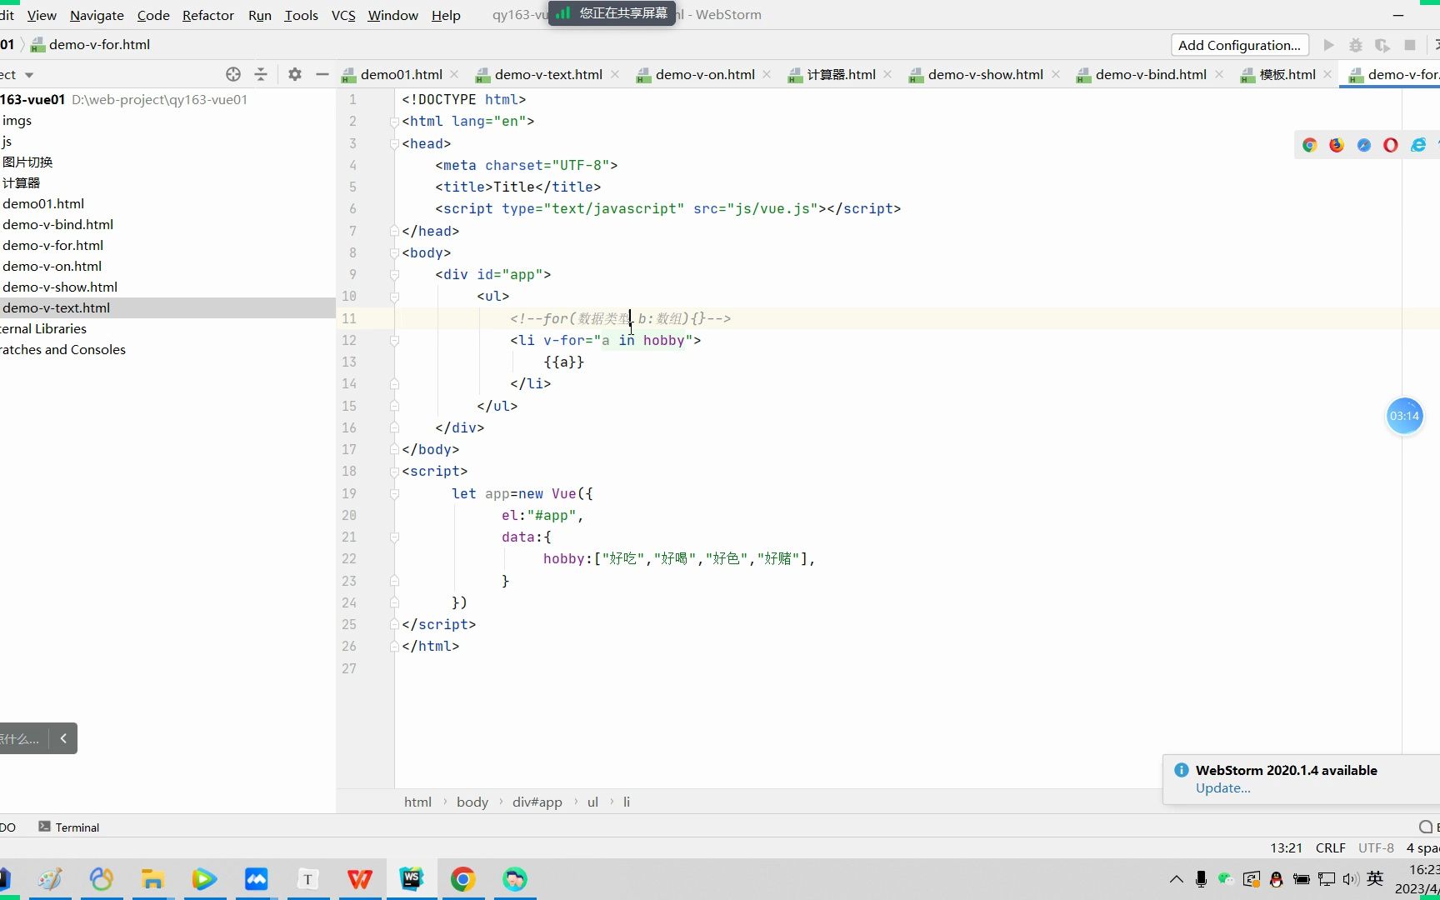Open the Navigate menu
The image size is (1440, 900).
[x=97, y=15]
